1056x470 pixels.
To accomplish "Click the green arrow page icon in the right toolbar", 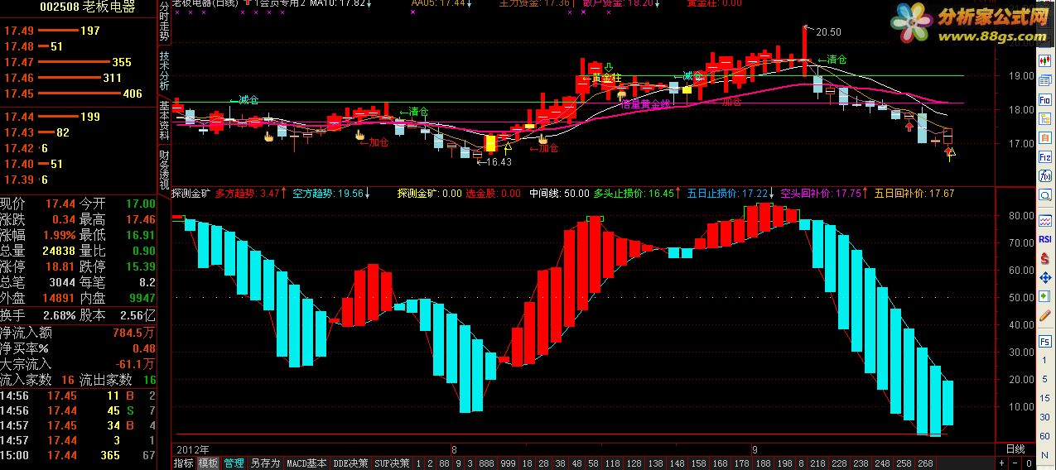I will (x=1045, y=297).
